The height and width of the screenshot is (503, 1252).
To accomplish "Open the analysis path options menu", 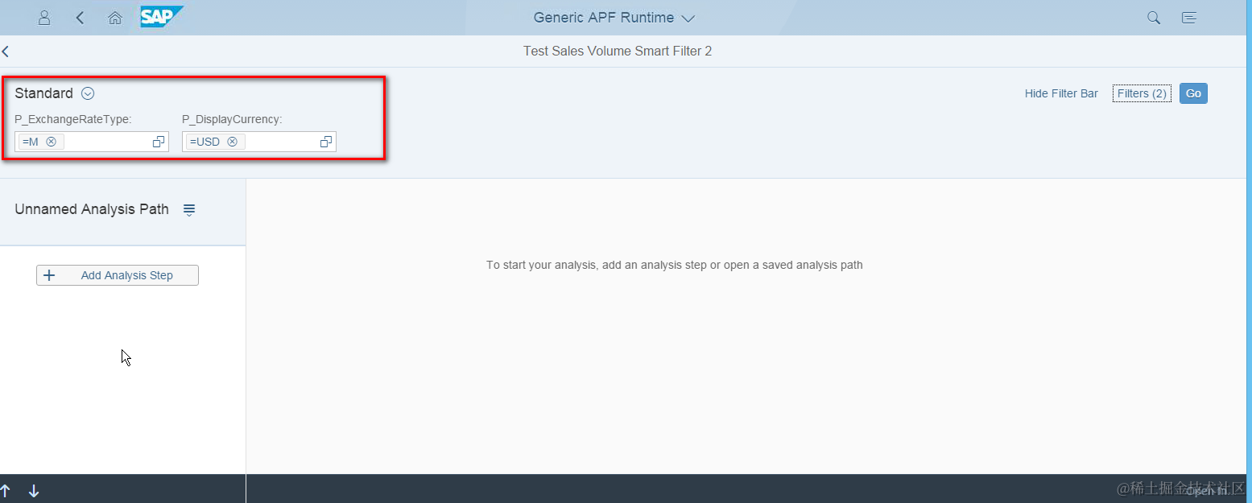I will [189, 210].
